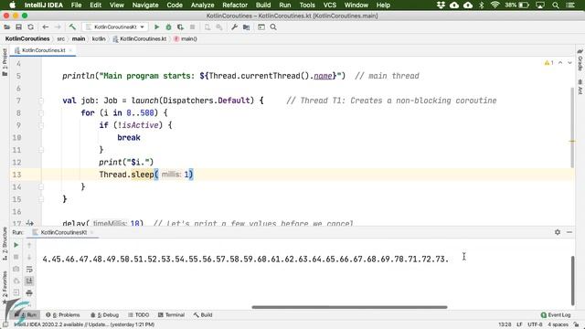This screenshot has width=585, height=329.
Task: Build project with the hammer icon
Action: (72, 27)
